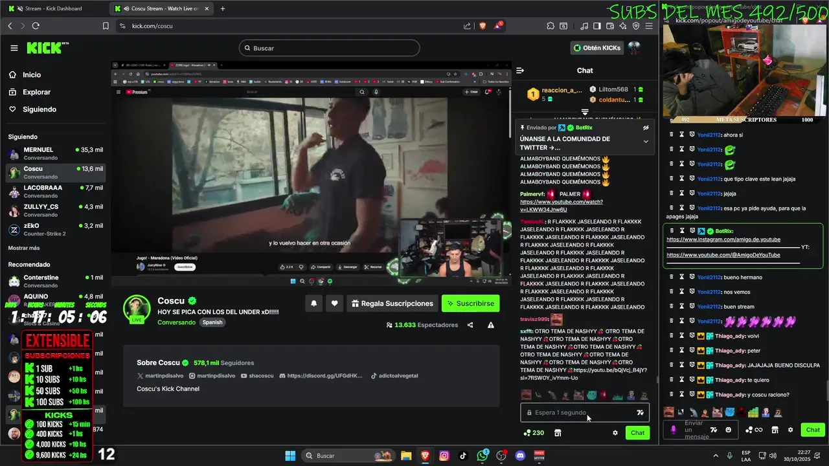Viewport: 829px width, 466px height.
Task: Click the purple microphone in popout chat
Action: coord(674,430)
